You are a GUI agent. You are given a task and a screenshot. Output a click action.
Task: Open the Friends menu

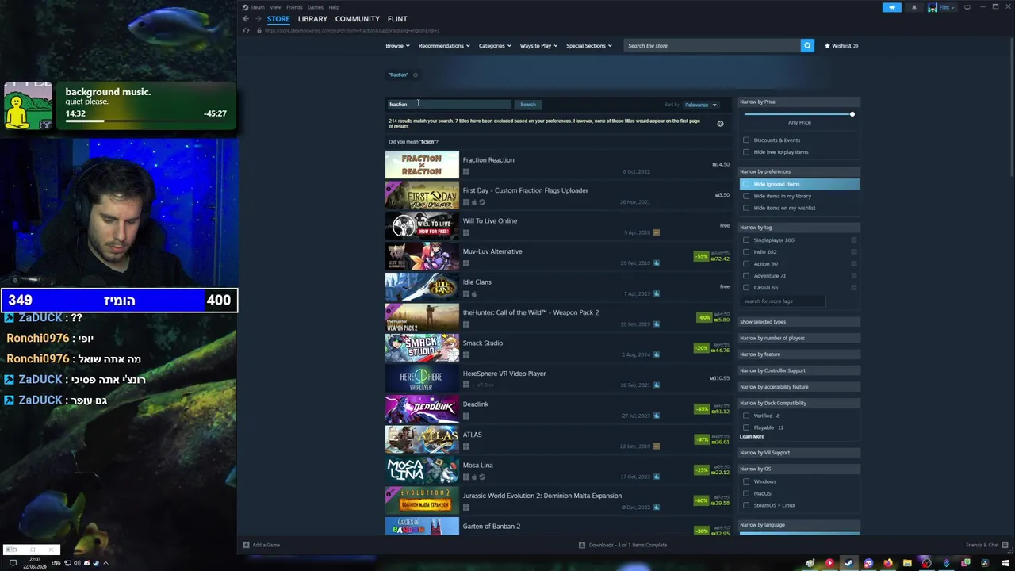pos(294,7)
